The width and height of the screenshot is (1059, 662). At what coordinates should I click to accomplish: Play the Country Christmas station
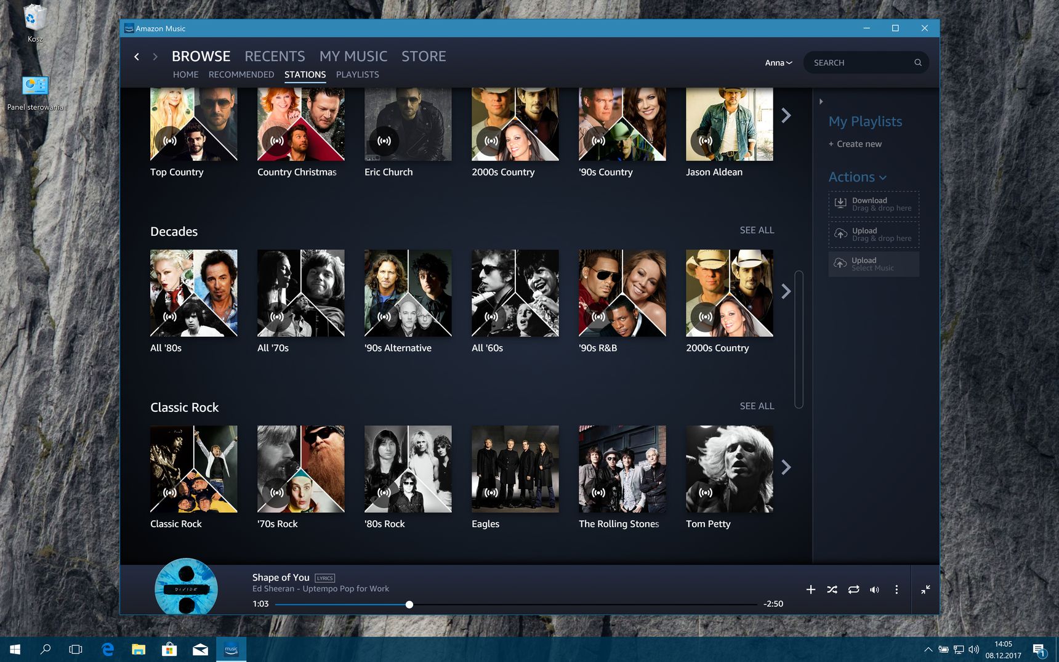277,141
